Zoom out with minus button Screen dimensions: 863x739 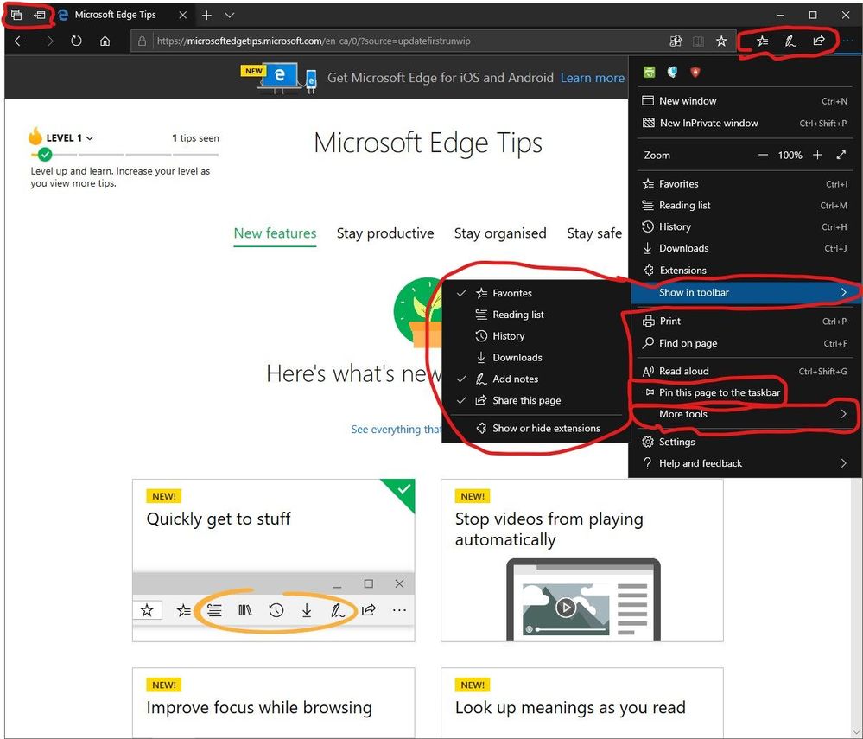tap(763, 156)
